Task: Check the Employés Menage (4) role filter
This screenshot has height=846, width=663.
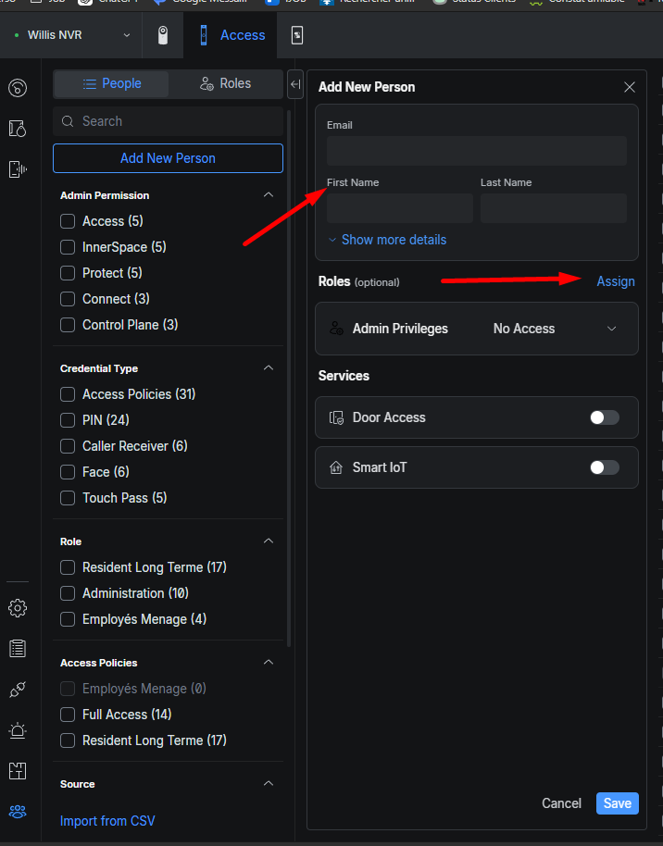Action: [x=68, y=619]
